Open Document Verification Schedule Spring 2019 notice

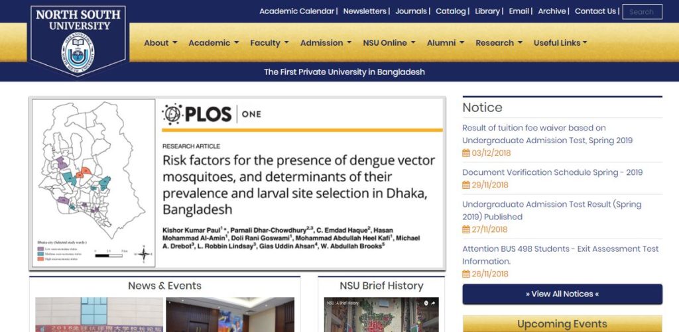click(x=552, y=172)
